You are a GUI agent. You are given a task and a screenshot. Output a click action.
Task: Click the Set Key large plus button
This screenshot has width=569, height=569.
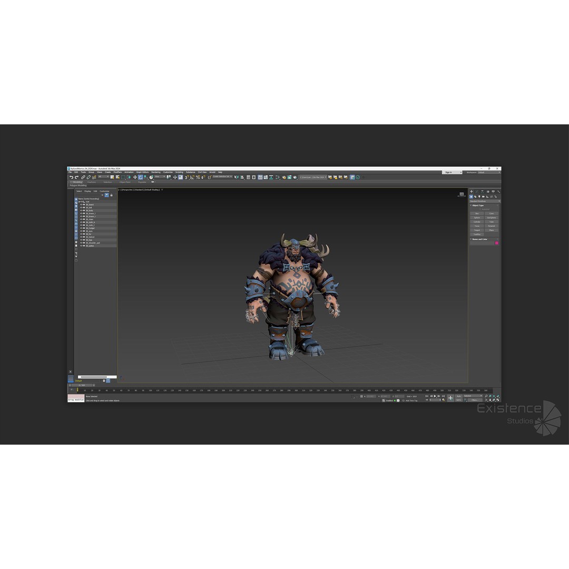pyautogui.click(x=450, y=398)
